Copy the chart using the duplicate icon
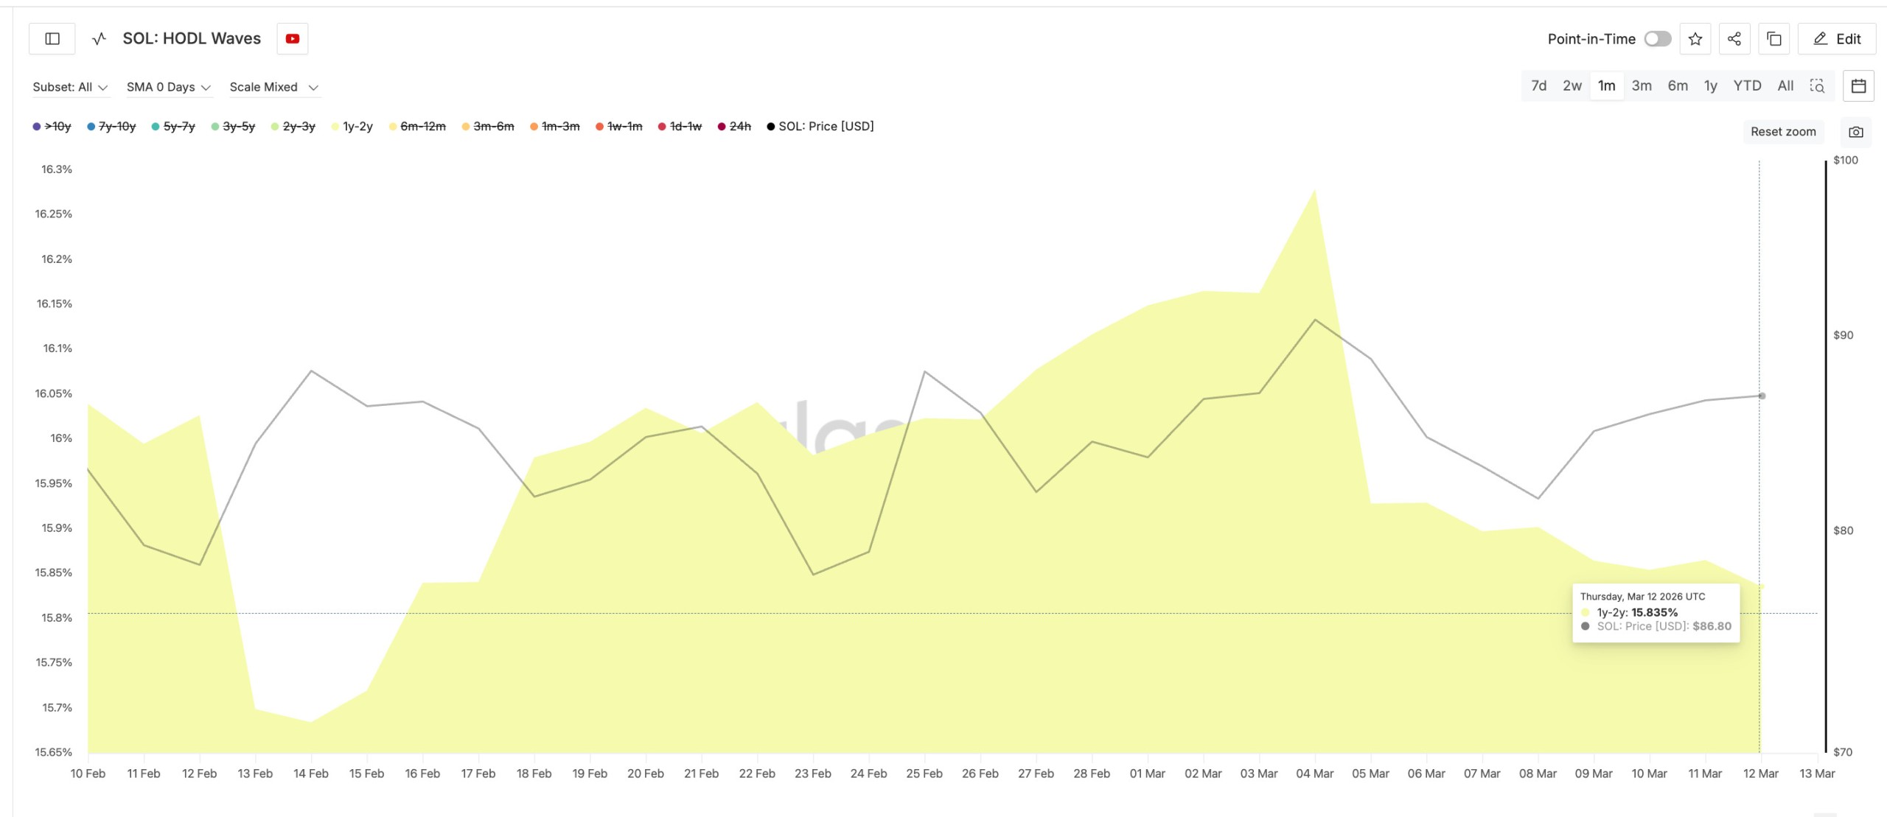 (x=1774, y=38)
